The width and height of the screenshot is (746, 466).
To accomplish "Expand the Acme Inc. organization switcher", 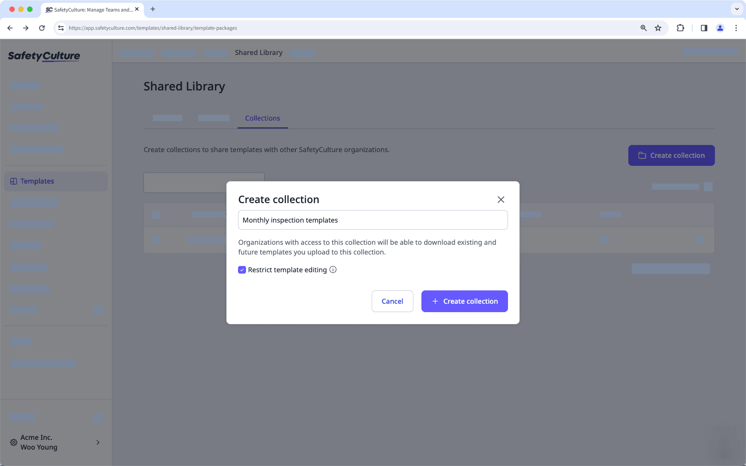I will coord(98,442).
